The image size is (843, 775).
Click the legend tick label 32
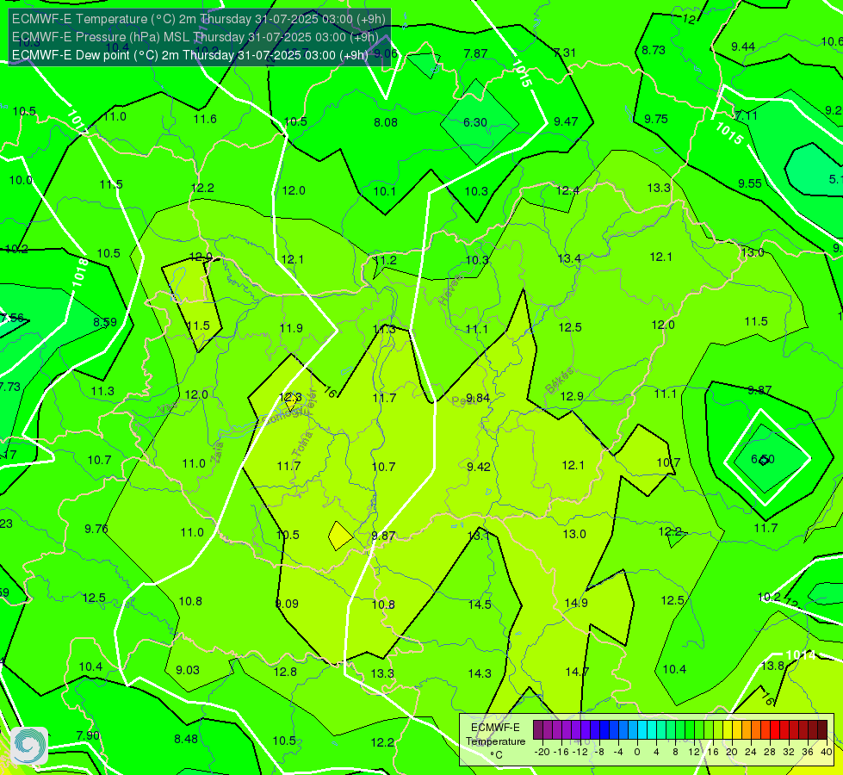[x=788, y=752]
